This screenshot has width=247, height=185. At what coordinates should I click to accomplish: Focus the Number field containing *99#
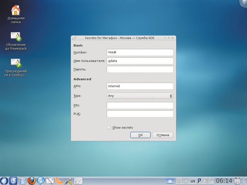pyautogui.click(x=140, y=52)
